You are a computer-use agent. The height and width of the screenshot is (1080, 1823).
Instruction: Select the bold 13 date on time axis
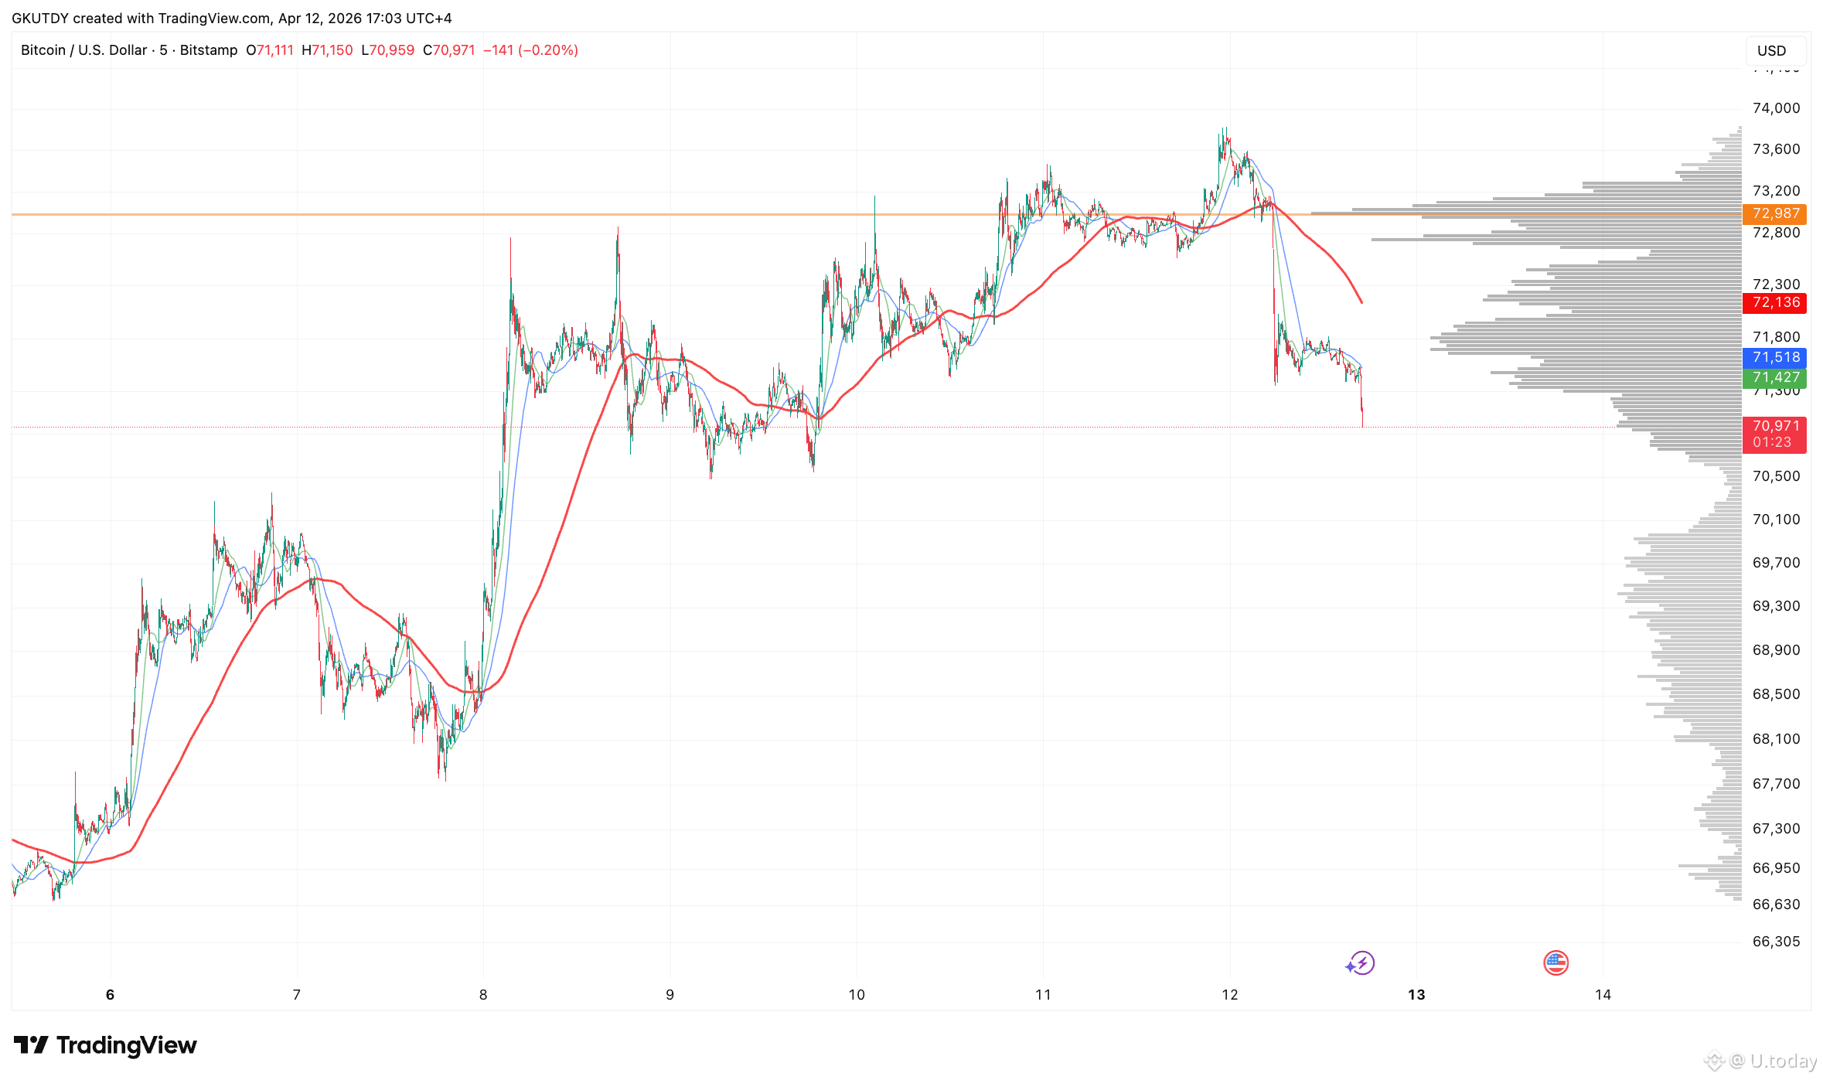[x=1417, y=996]
